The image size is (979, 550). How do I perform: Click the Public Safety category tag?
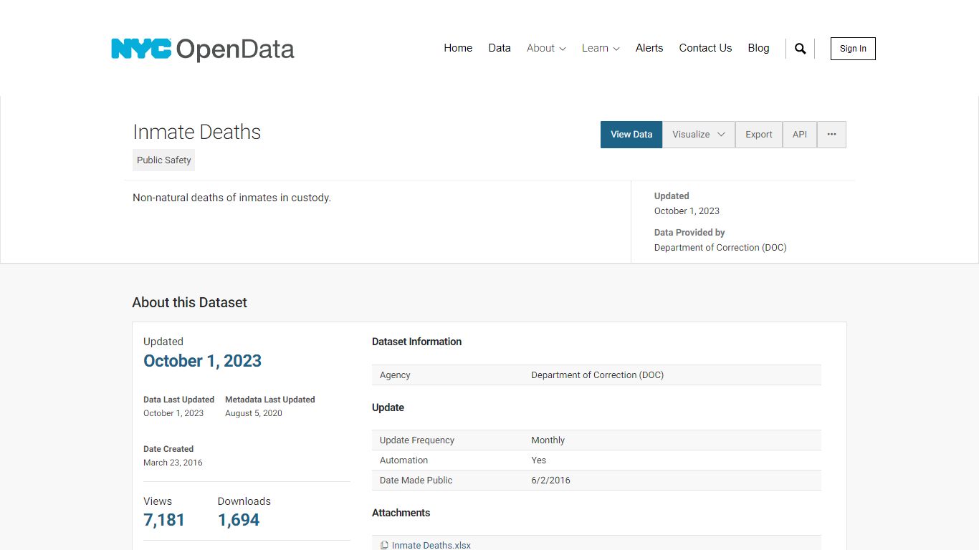point(163,160)
